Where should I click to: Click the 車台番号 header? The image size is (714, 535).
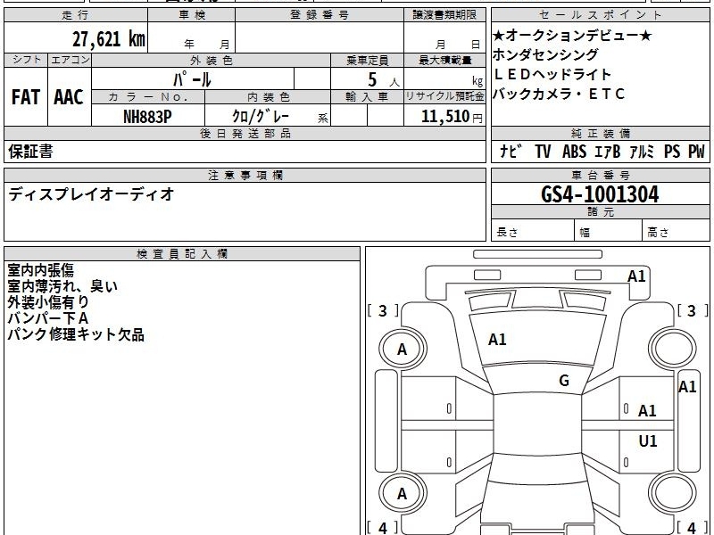pos(601,175)
